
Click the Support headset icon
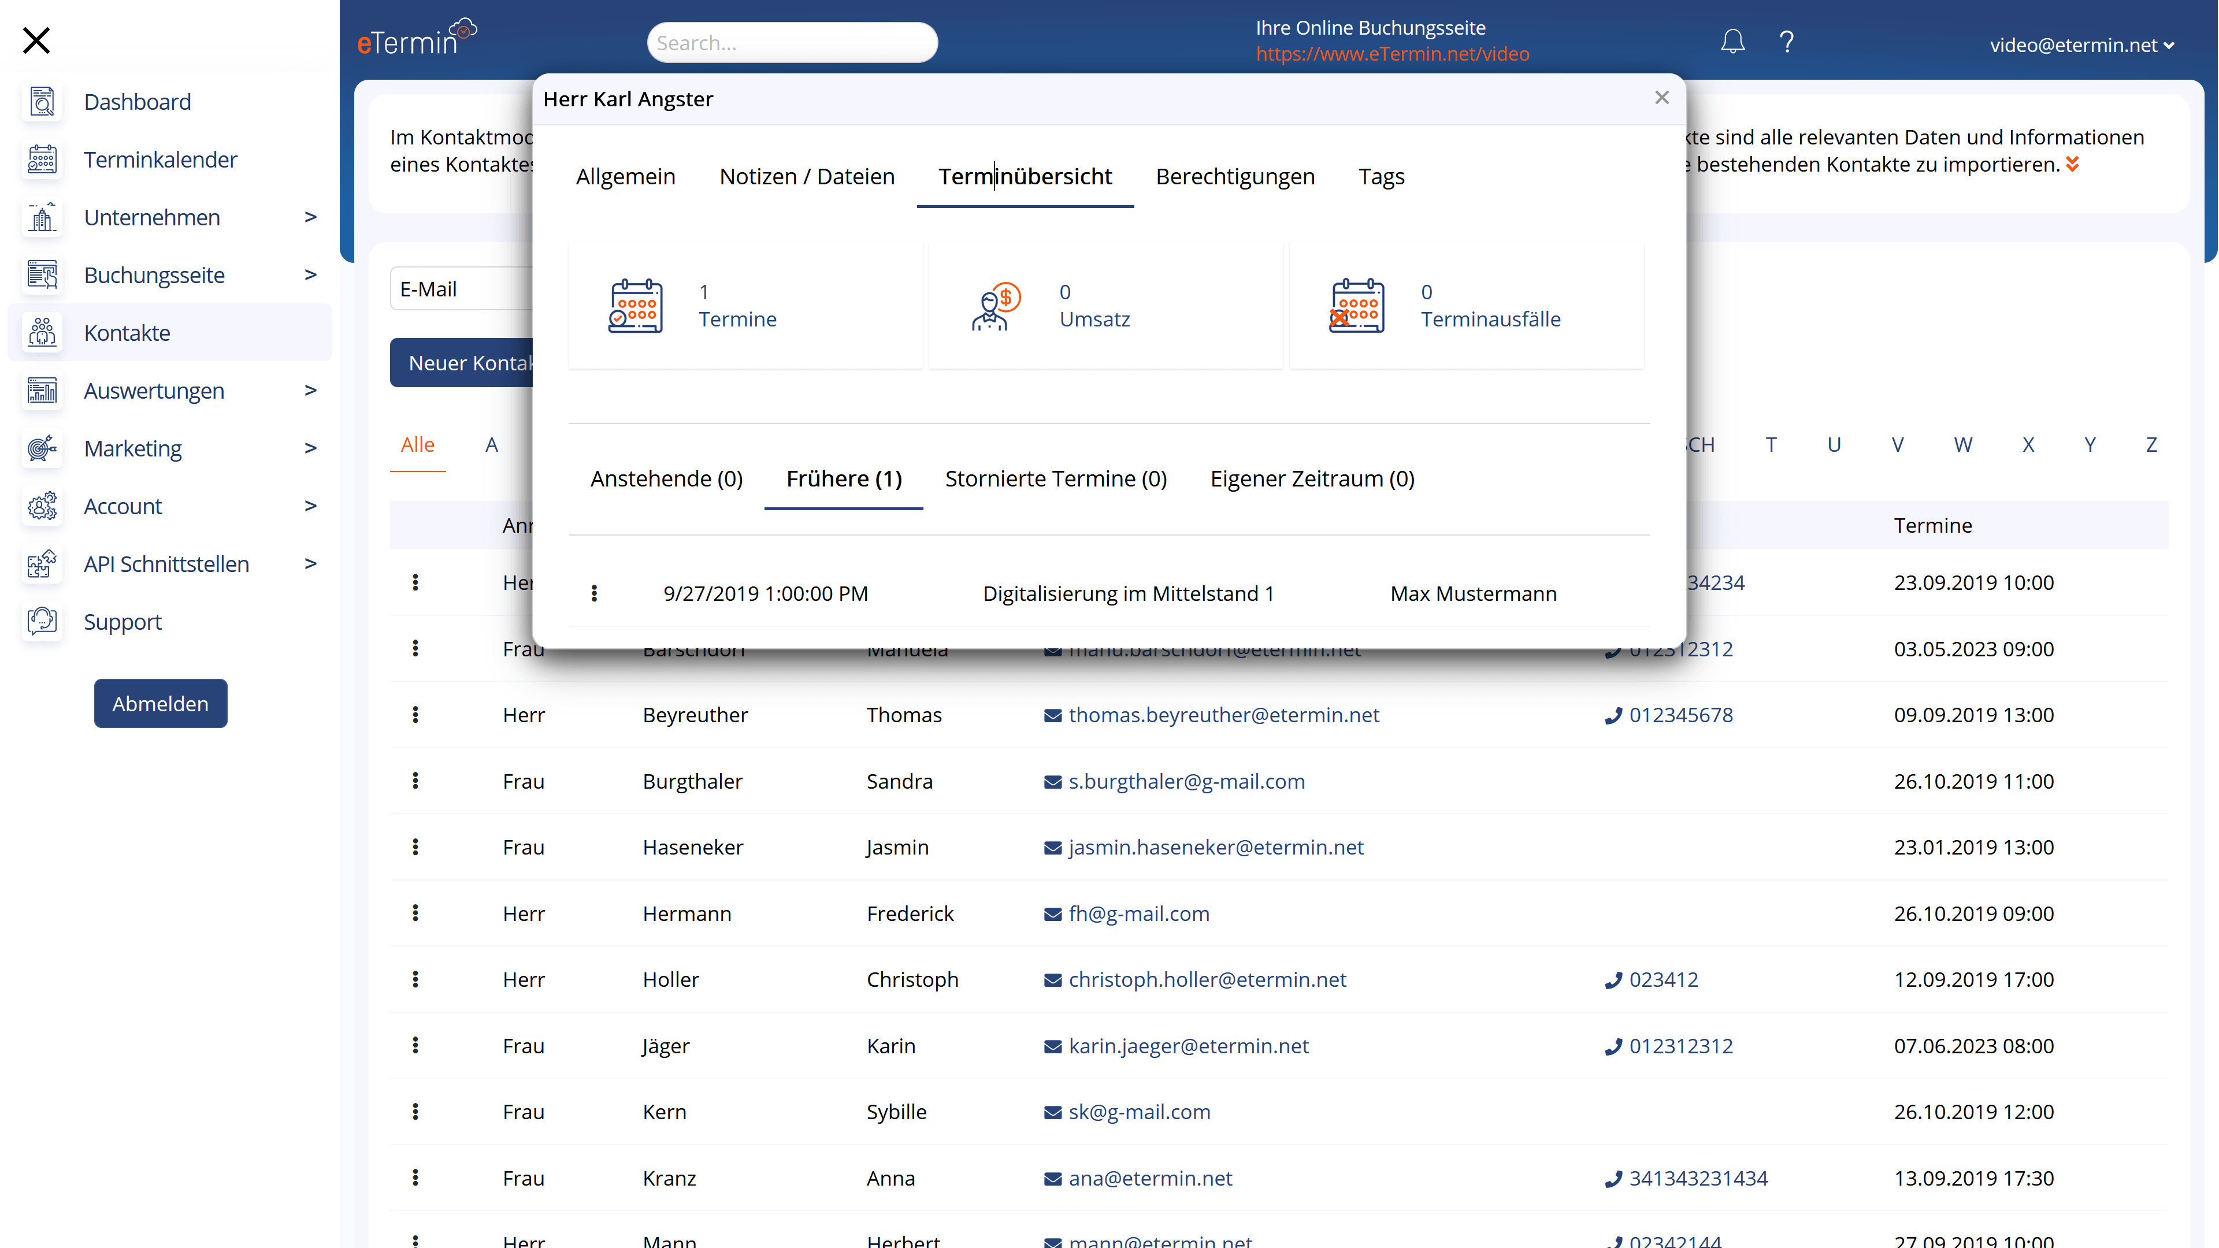pos(42,621)
